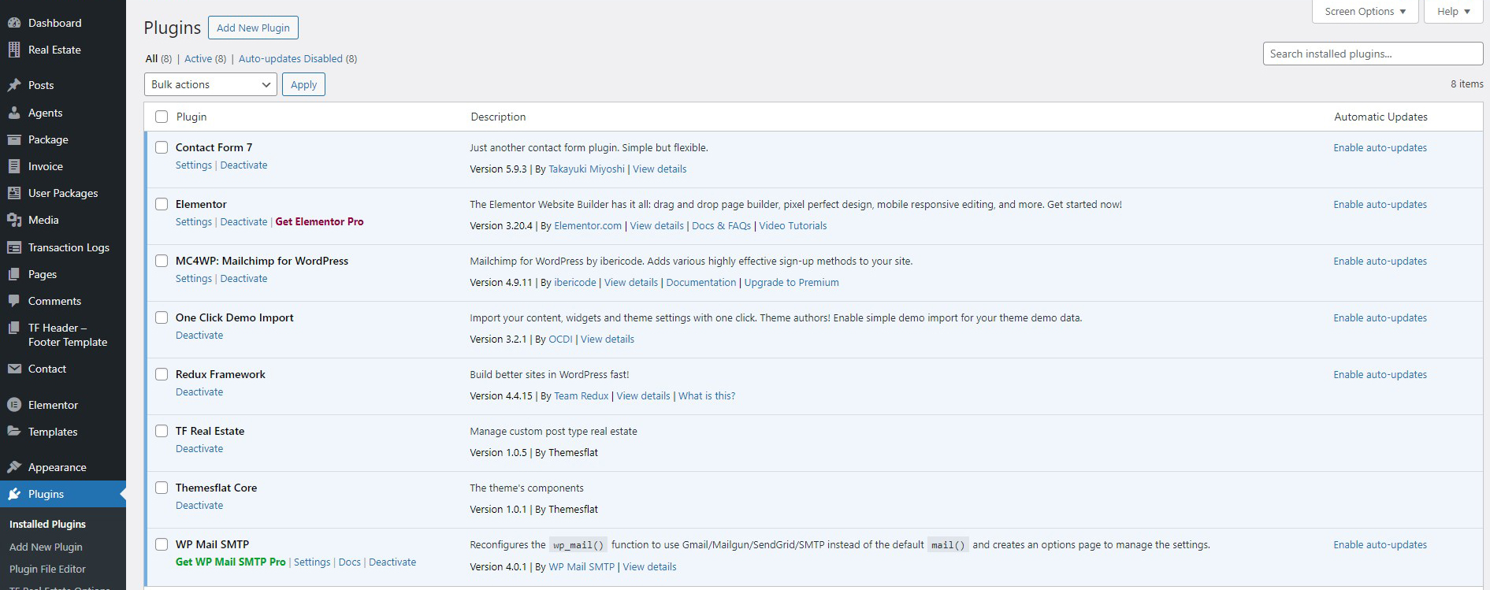Show All plugins filter
Viewport: 1490px width, 590px height.
tap(151, 58)
